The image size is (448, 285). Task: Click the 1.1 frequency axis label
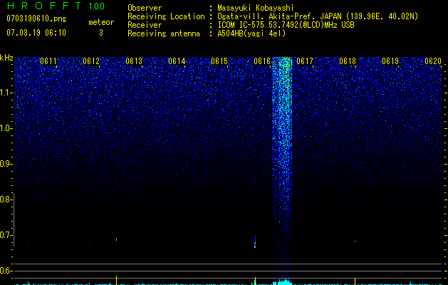click(6, 93)
